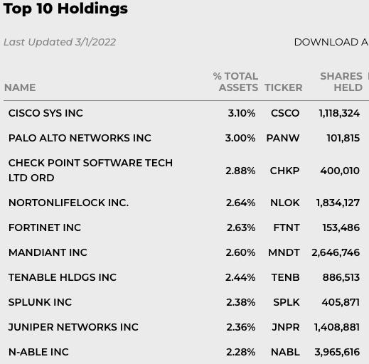The width and height of the screenshot is (369, 364).
Task: Click the CHKP ticker
Action: click(284, 171)
